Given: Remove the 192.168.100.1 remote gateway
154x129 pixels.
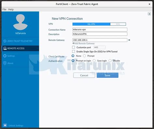Looking at the screenshot, I should pos(129,40).
